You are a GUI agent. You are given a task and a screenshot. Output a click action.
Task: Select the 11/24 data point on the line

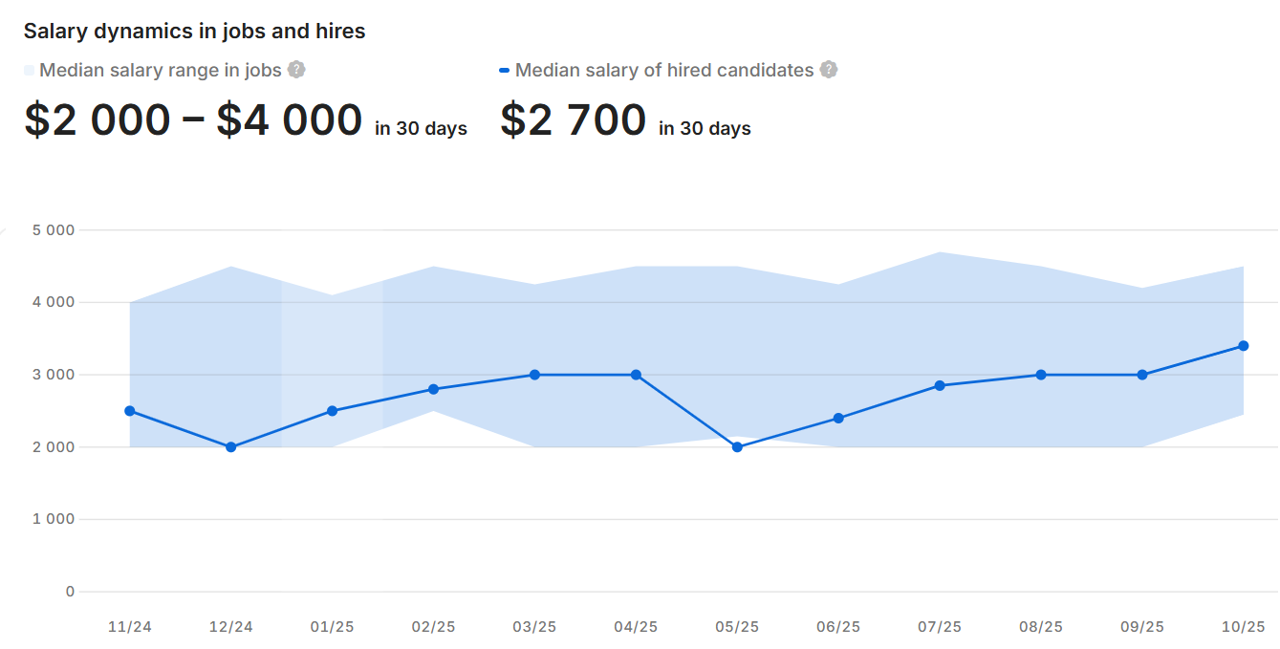coord(130,411)
